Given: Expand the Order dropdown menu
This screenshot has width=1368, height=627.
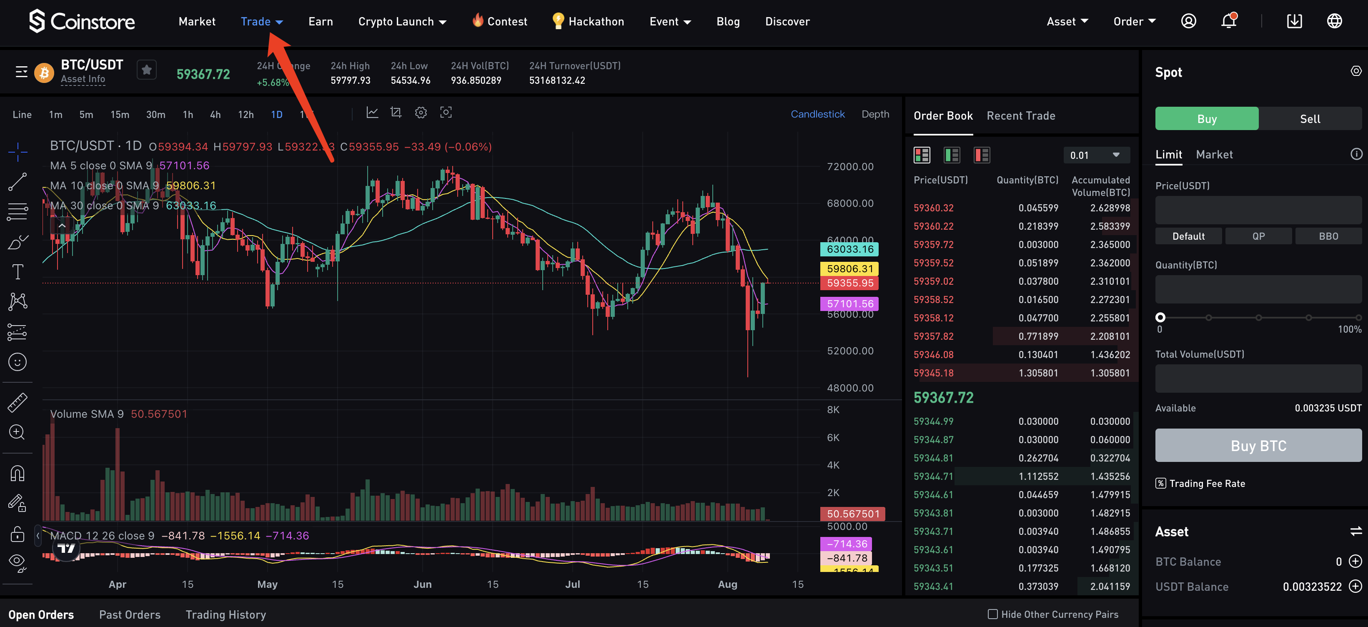Looking at the screenshot, I should (x=1135, y=22).
